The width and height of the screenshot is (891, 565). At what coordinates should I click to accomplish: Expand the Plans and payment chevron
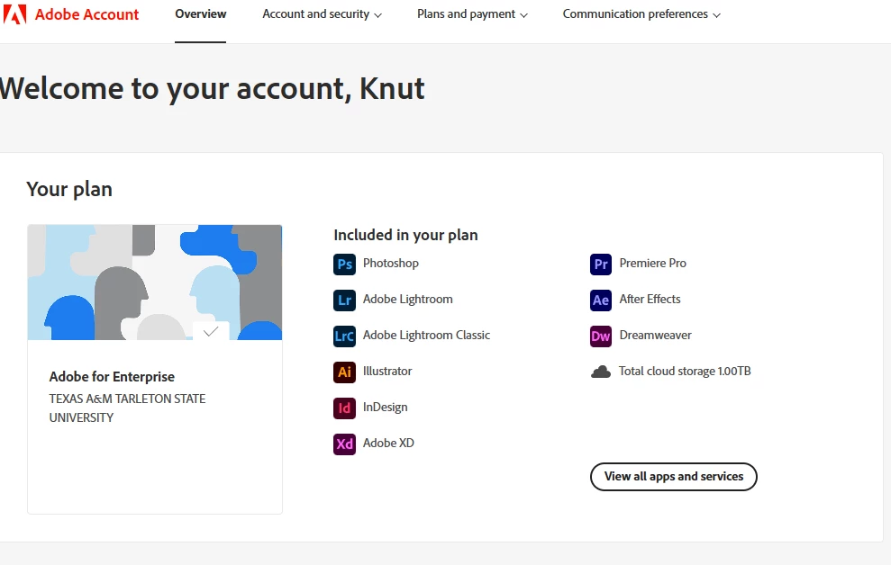pos(524,16)
